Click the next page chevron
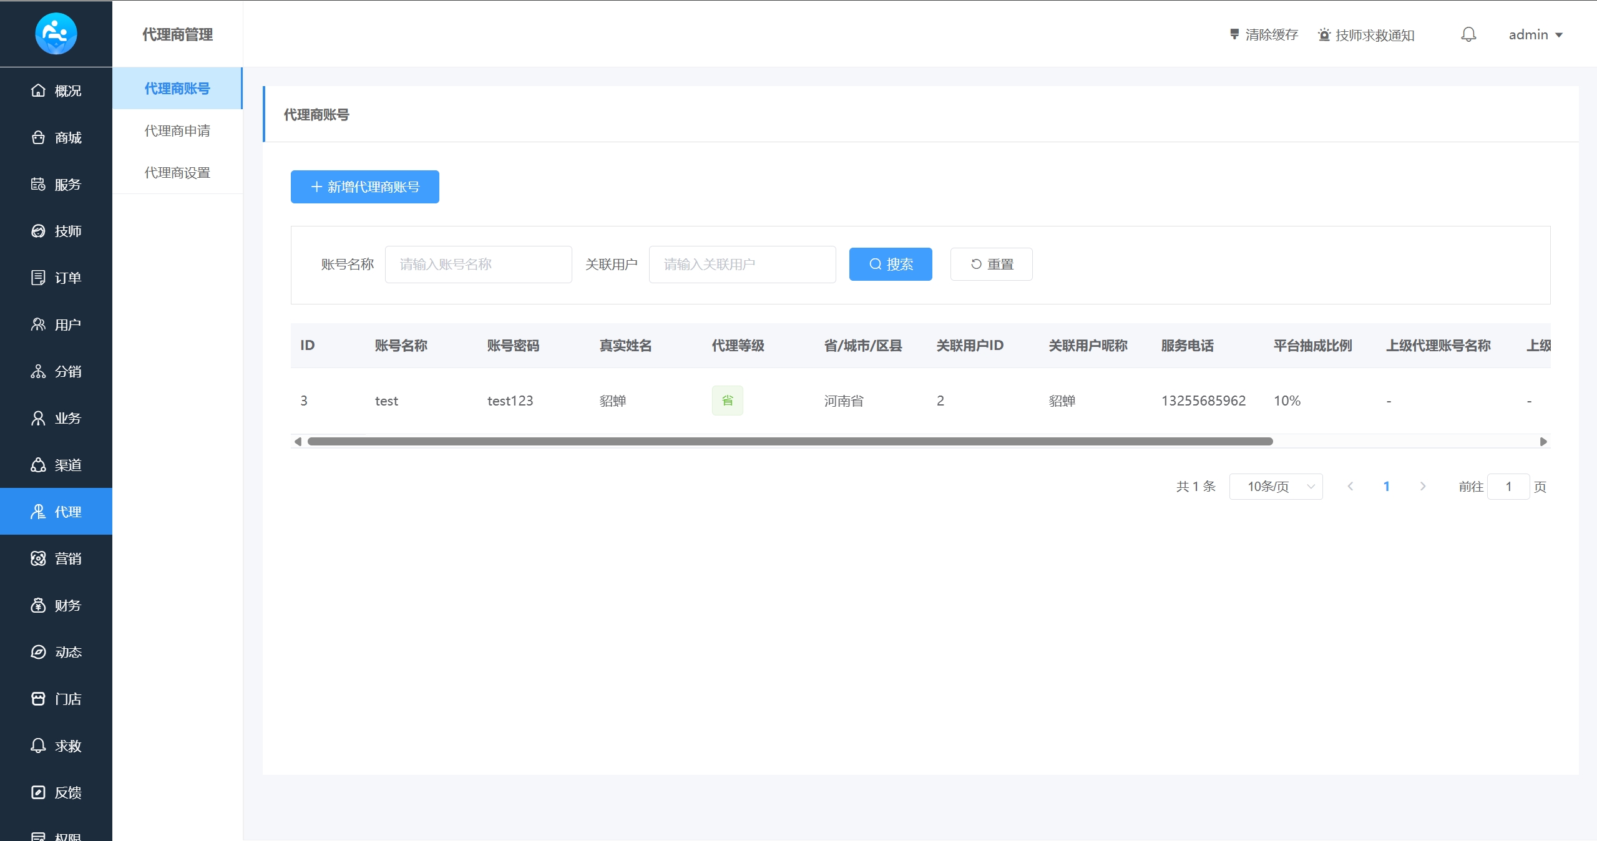The height and width of the screenshot is (841, 1597). click(1423, 487)
